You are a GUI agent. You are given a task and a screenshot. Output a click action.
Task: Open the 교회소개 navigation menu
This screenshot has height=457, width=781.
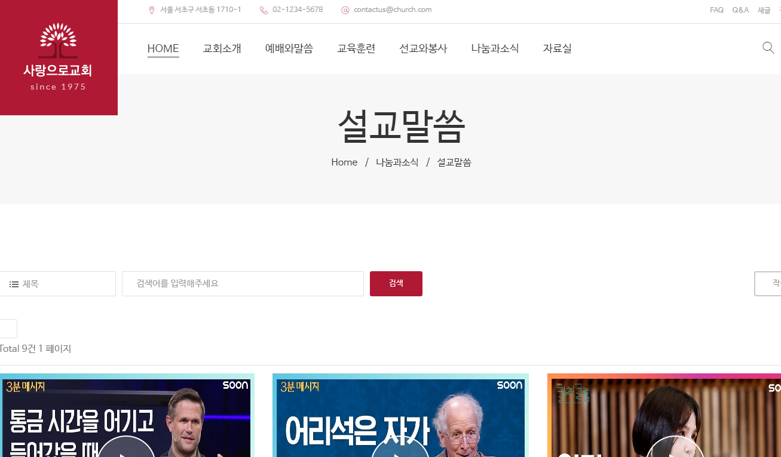[x=222, y=48]
